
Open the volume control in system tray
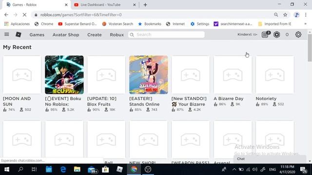[255, 169]
